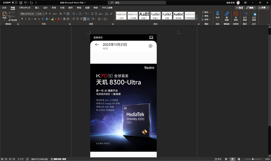Click the Align Left icon
Screen dimensions: 271x161
pos(74,19)
